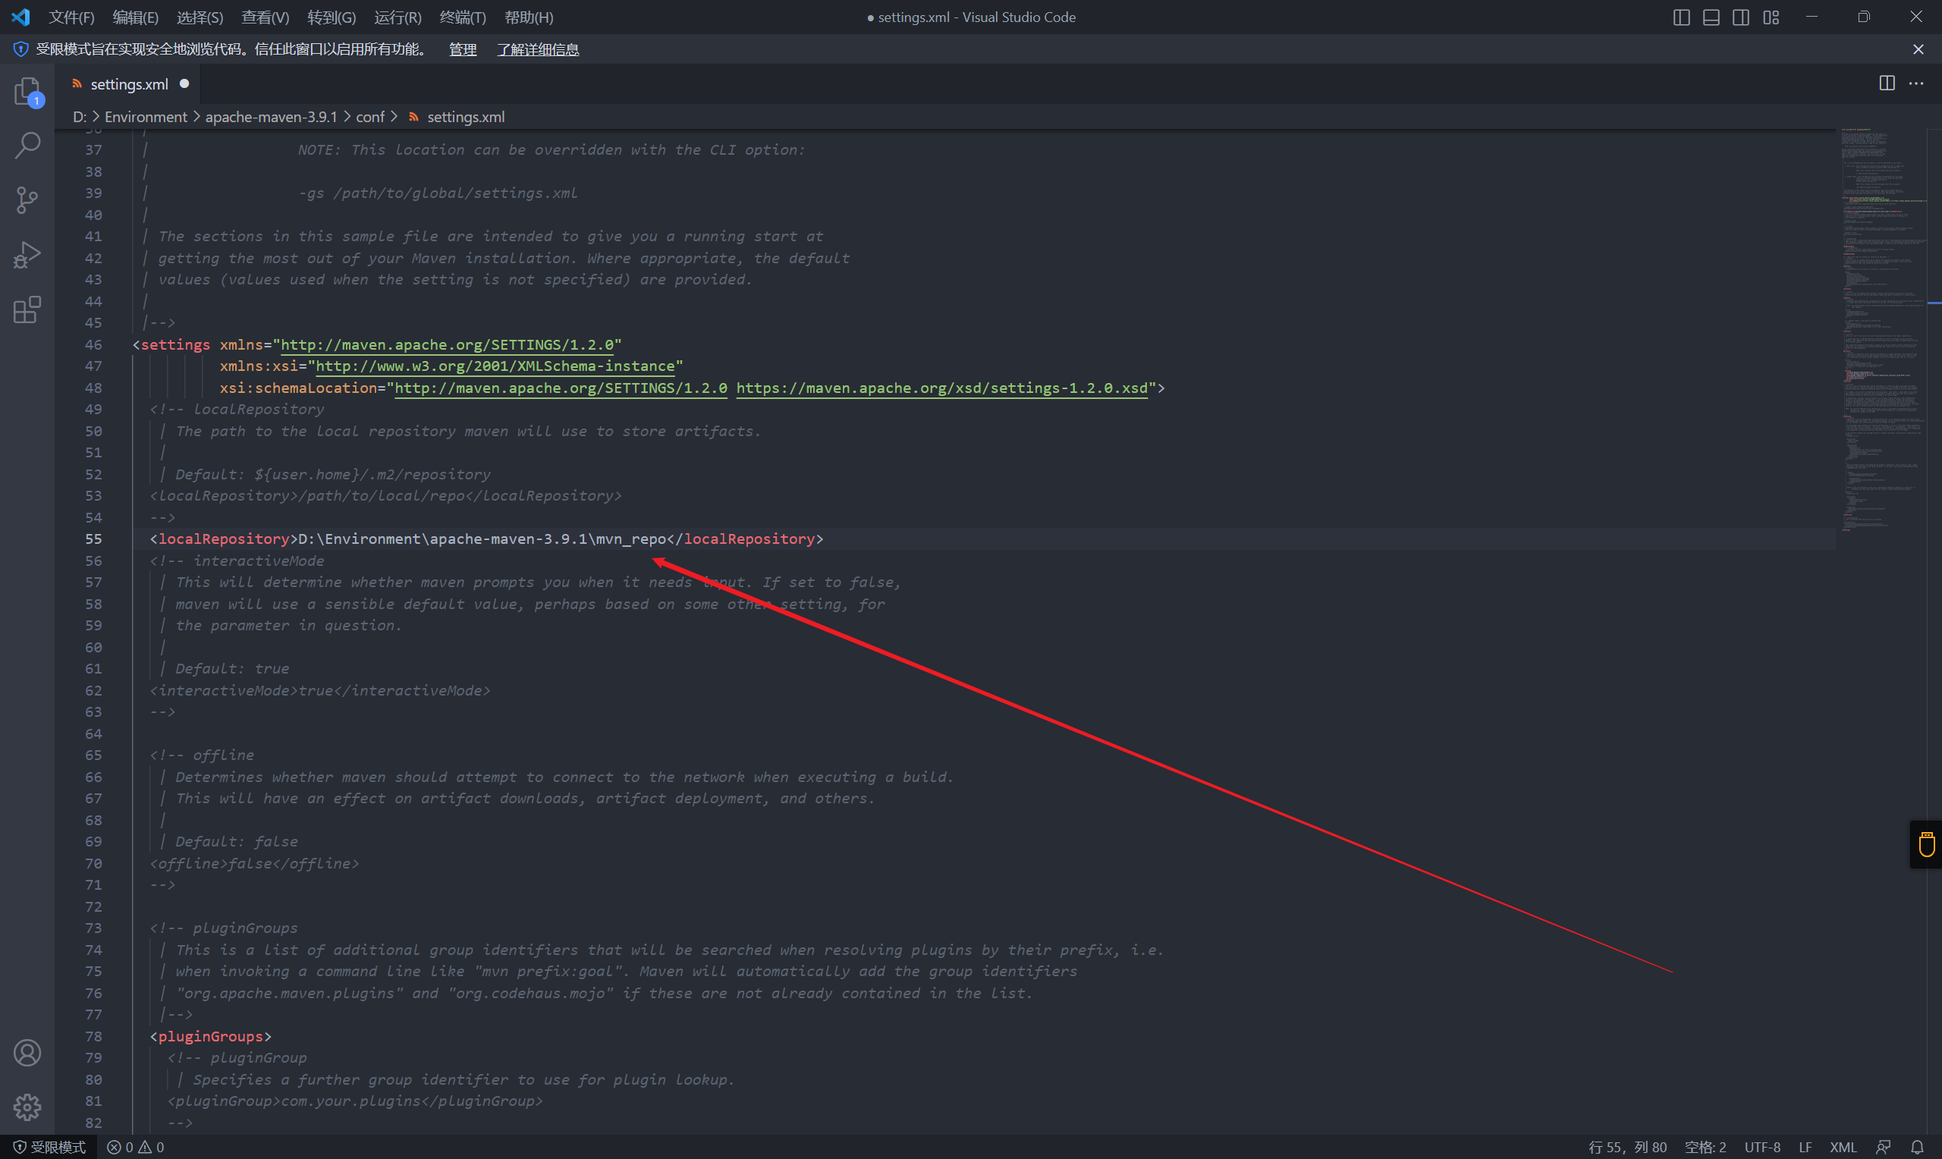Click the 管理 link in restricted banner
Viewport: 1942px width, 1159px height.
click(x=462, y=49)
